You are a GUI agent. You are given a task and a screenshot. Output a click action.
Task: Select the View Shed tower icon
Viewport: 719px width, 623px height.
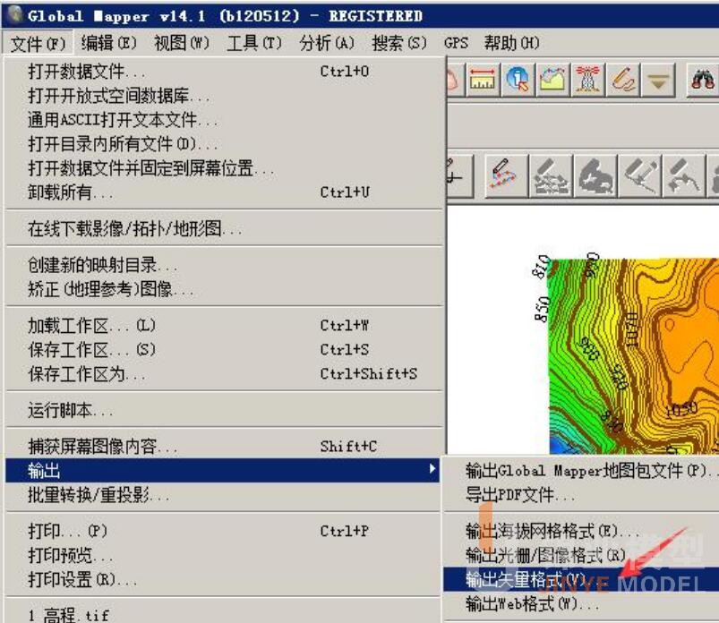[587, 80]
